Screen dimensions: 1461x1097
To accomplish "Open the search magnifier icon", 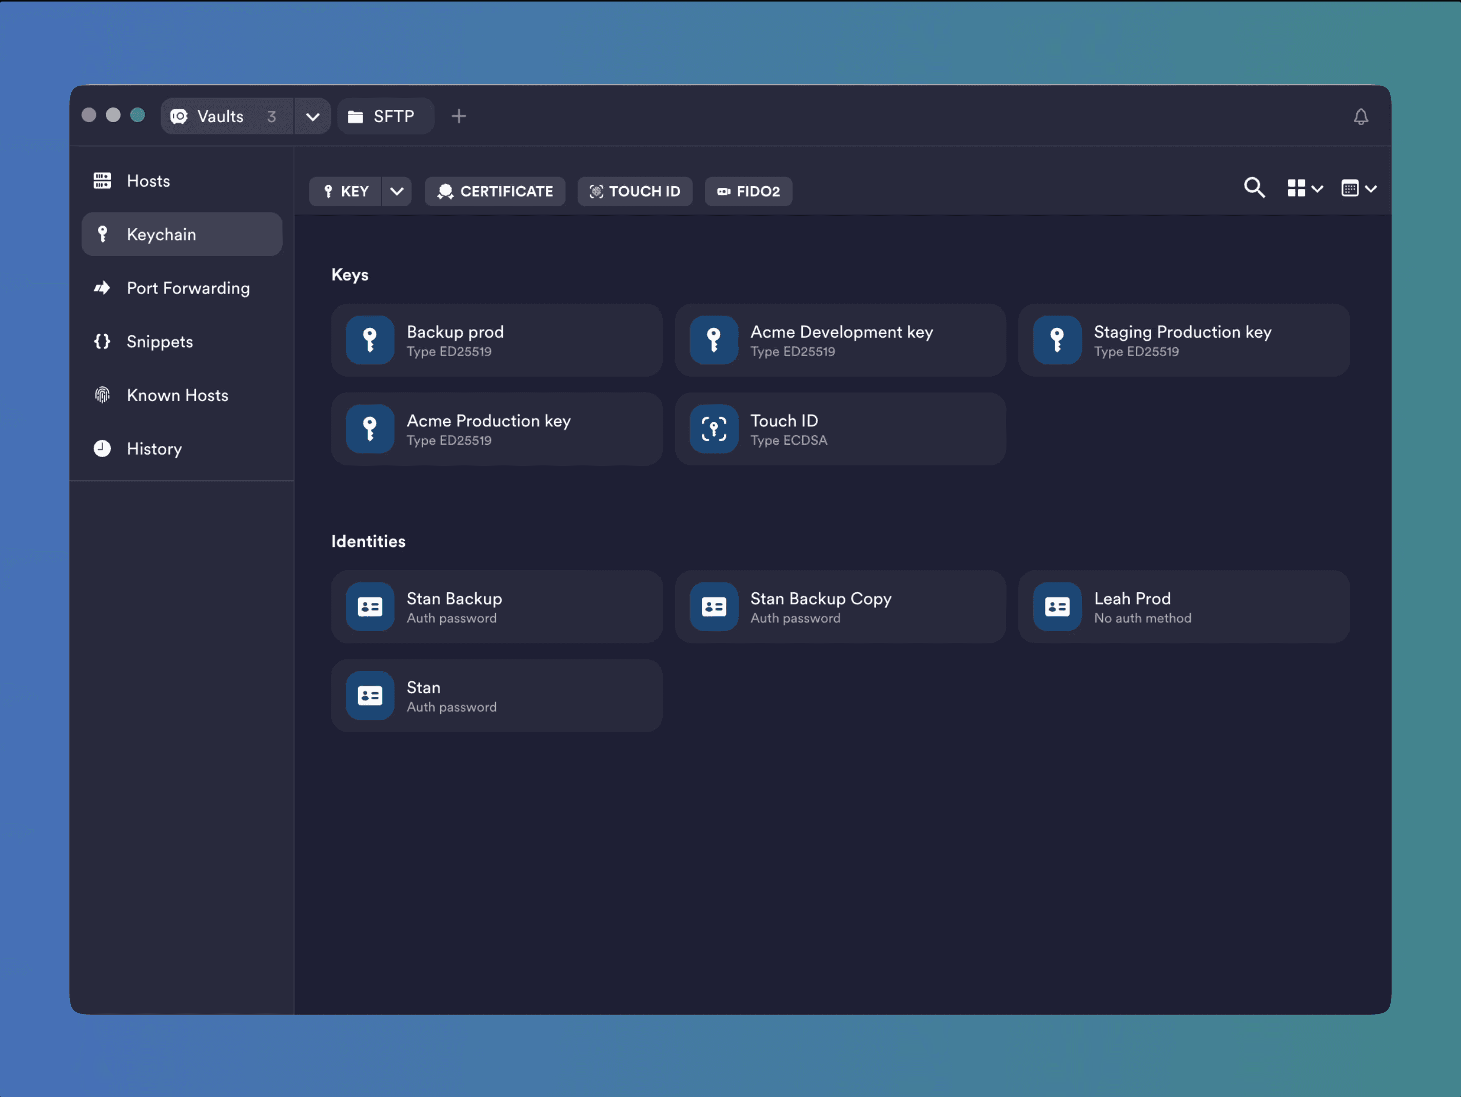I will [x=1254, y=188].
